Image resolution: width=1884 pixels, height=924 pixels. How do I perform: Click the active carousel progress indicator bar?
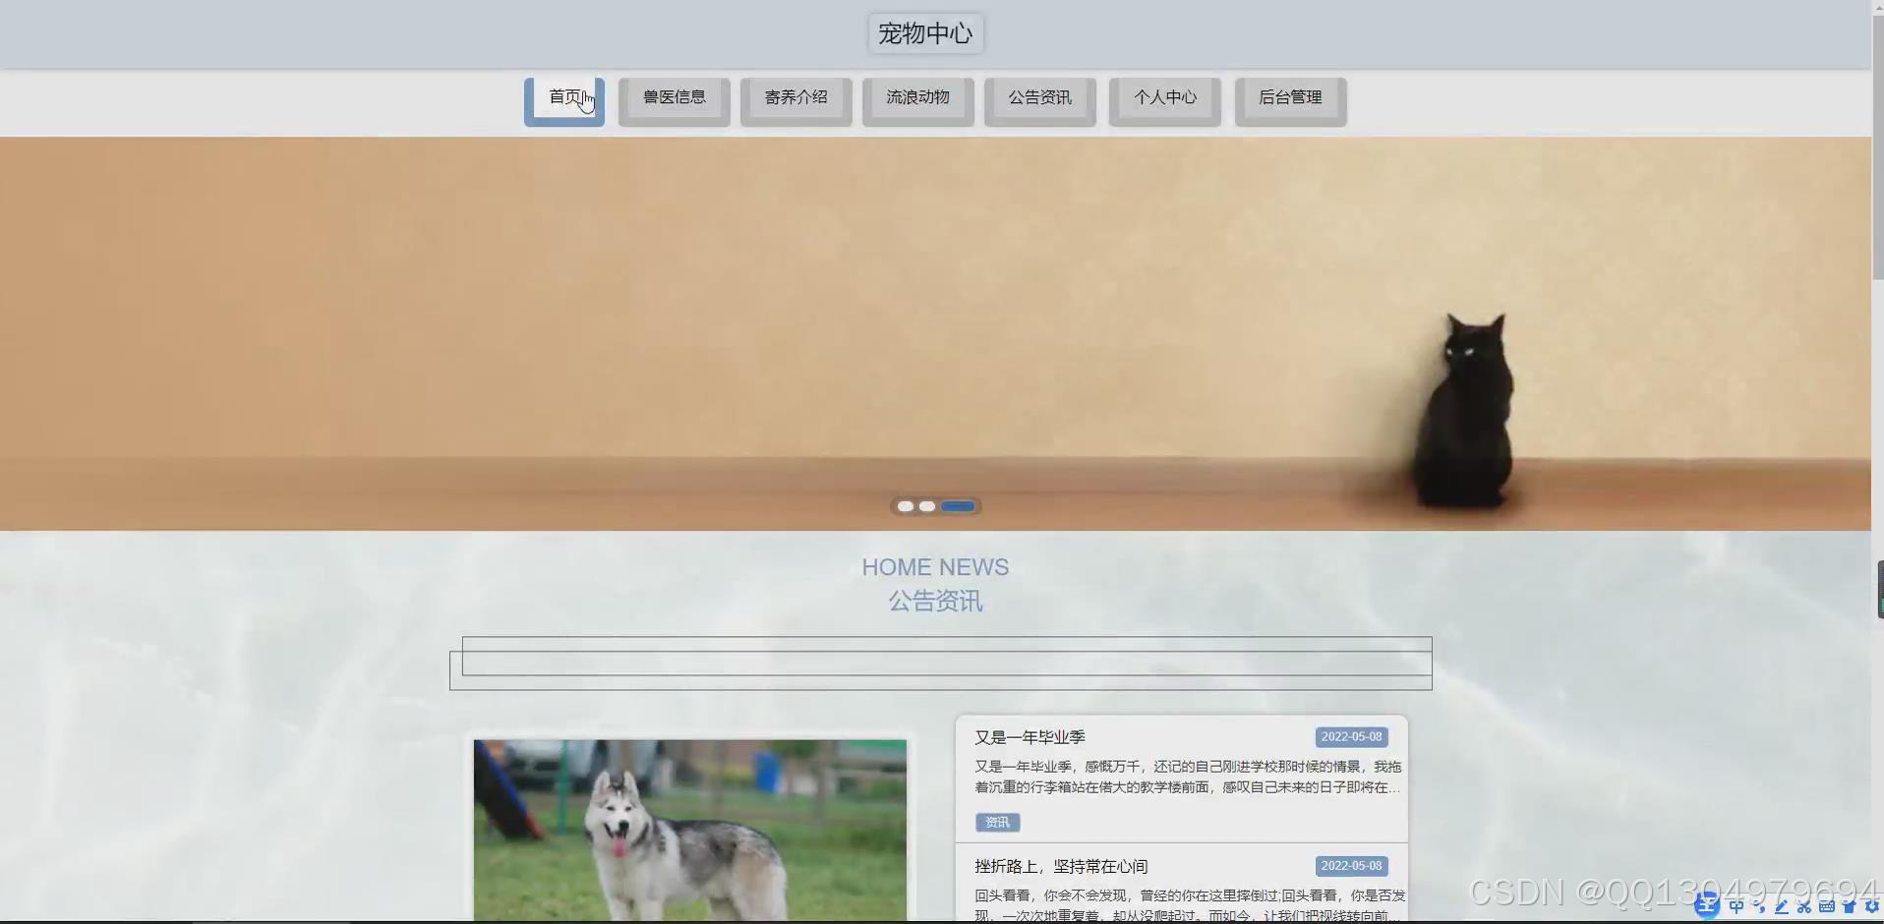pyautogui.click(x=959, y=505)
